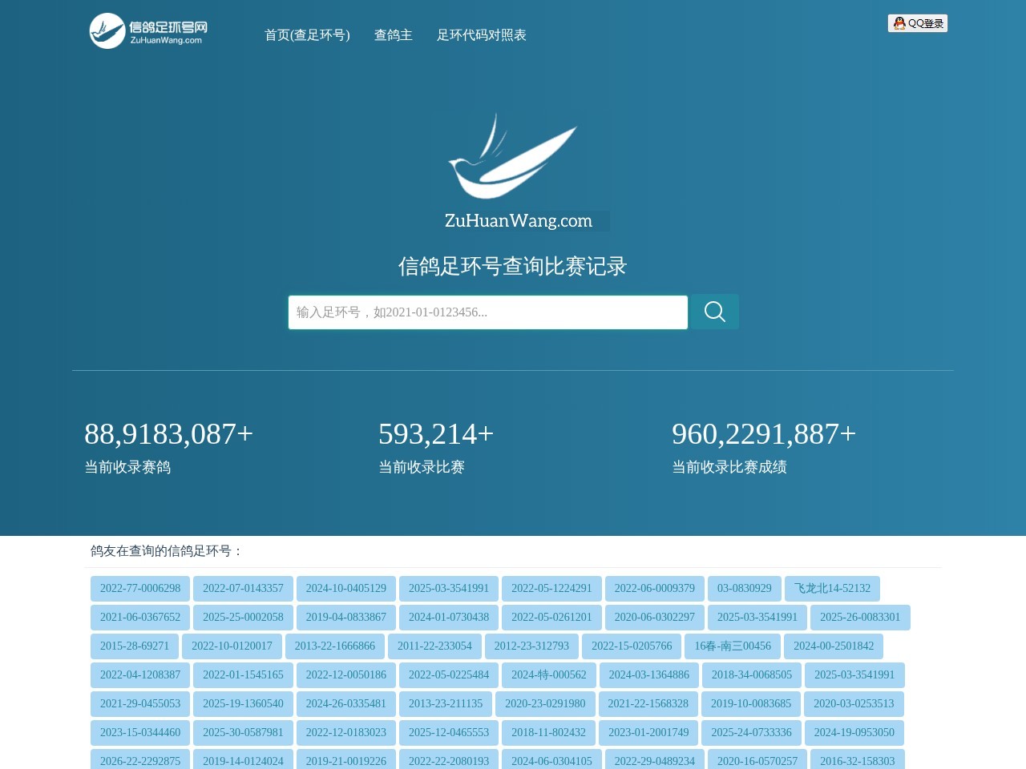Click the ZuHuanWang site logo in header
This screenshot has height=769, width=1026.
(x=148, y=30)
